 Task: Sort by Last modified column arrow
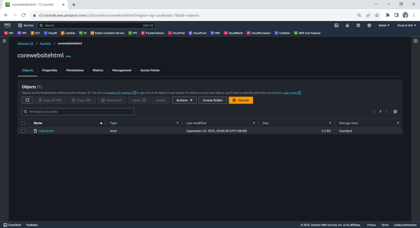254,123
